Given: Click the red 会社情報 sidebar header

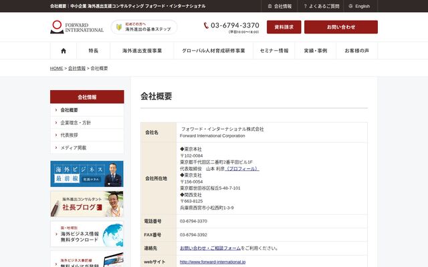Looking at the screenshot, I should tap(87, 97).
